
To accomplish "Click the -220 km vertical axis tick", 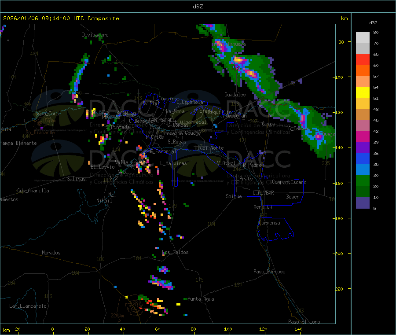I will click(x=338, y=289).
